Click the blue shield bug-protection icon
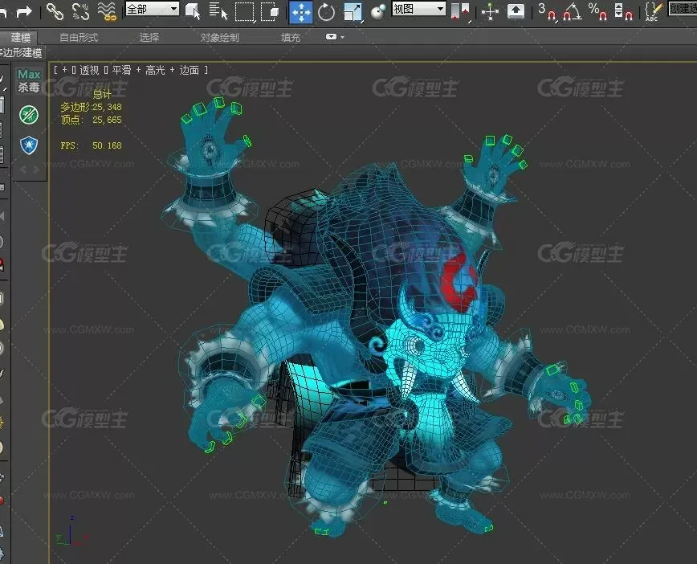Screen dimensions: 697x564 pos(29,145)
